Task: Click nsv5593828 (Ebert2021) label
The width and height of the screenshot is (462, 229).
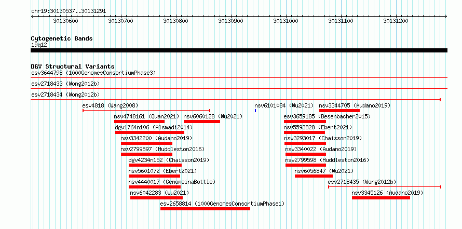Action: [x=318, y=127]
